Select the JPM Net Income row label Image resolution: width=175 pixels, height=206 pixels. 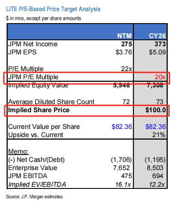pos(33,44)
